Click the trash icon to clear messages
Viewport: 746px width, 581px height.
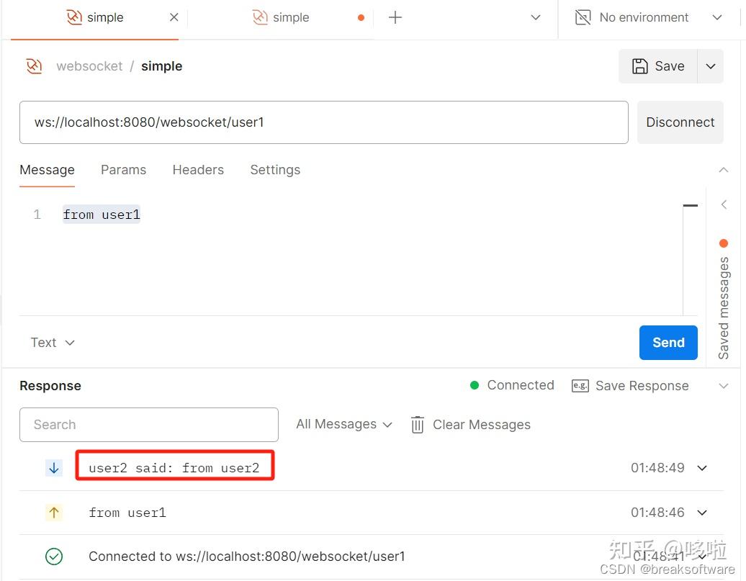[418, 425]
